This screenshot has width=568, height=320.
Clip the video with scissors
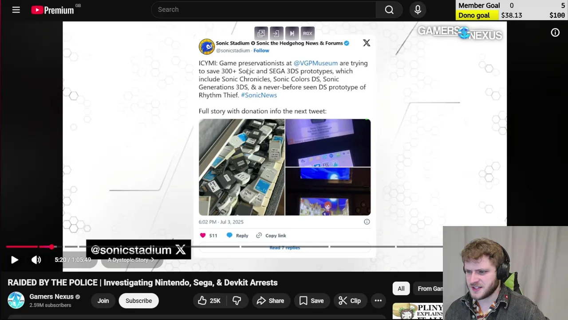tap(349, 301)
